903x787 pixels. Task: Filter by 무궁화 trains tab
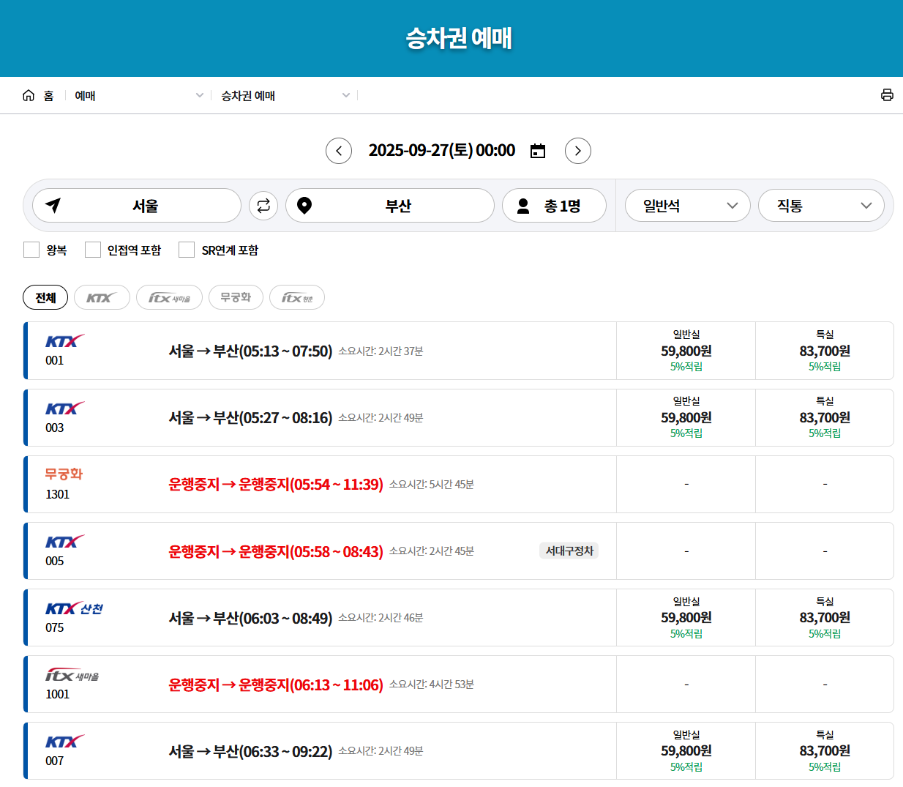tap(236, 297)
